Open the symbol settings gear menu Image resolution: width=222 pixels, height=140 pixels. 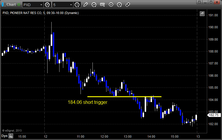(47, 5)
